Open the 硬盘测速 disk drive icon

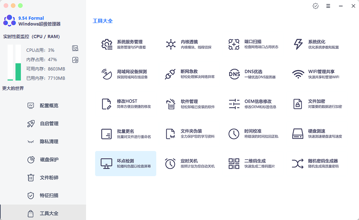point(298,134)
